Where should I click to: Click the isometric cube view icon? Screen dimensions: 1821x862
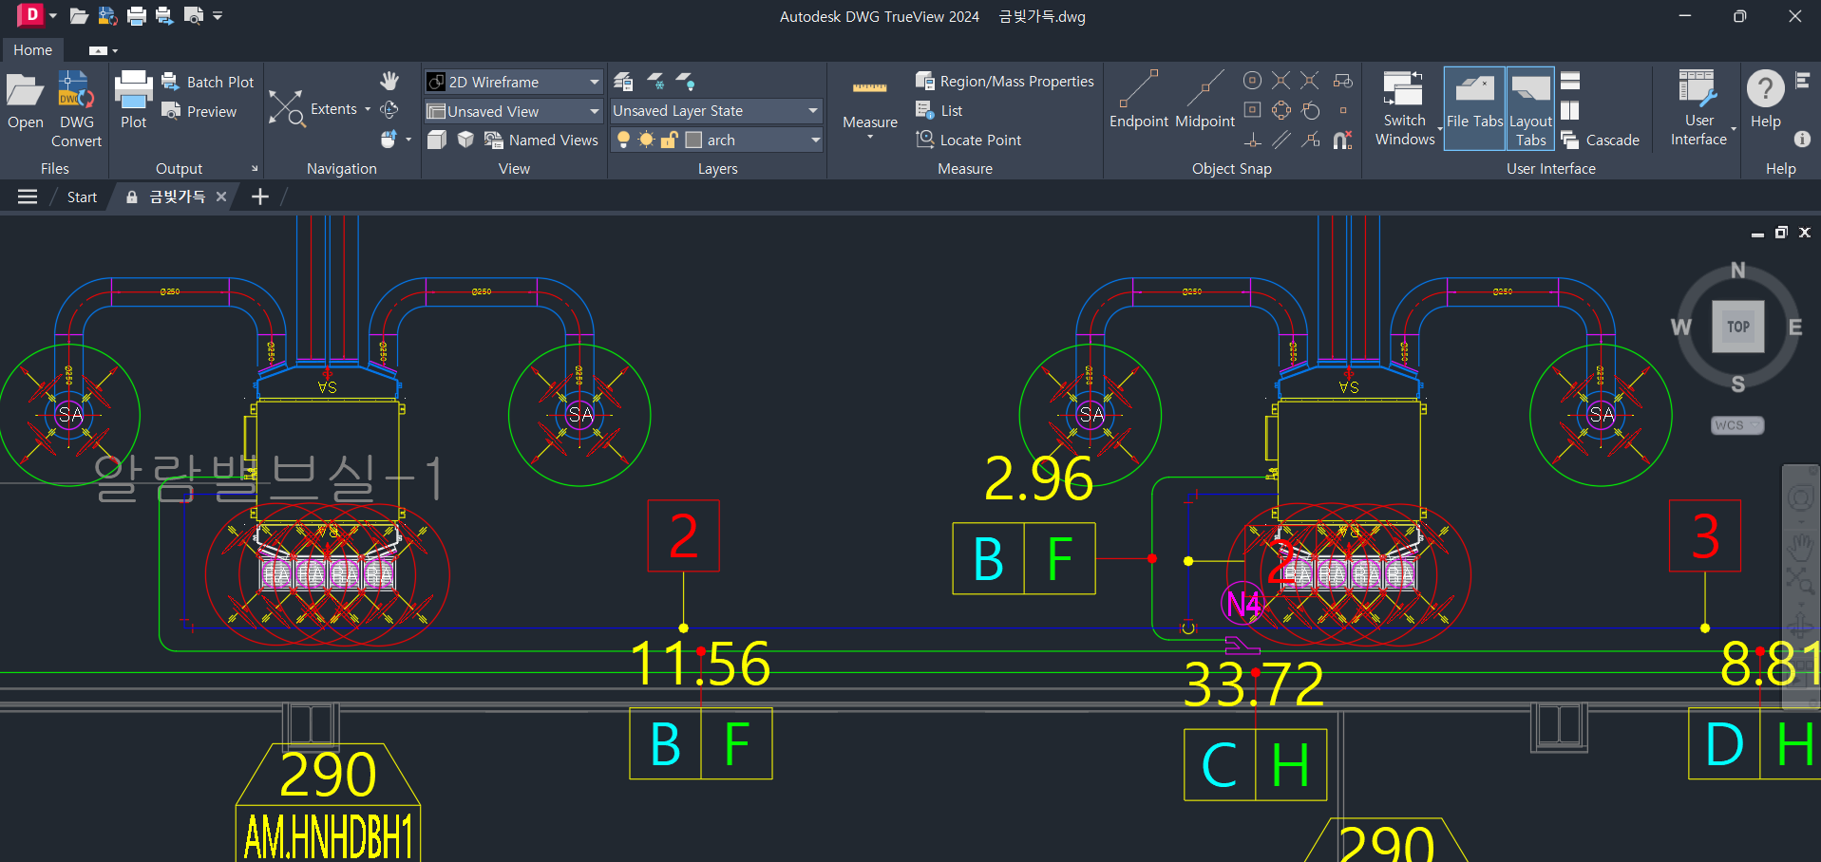[465, 140]
